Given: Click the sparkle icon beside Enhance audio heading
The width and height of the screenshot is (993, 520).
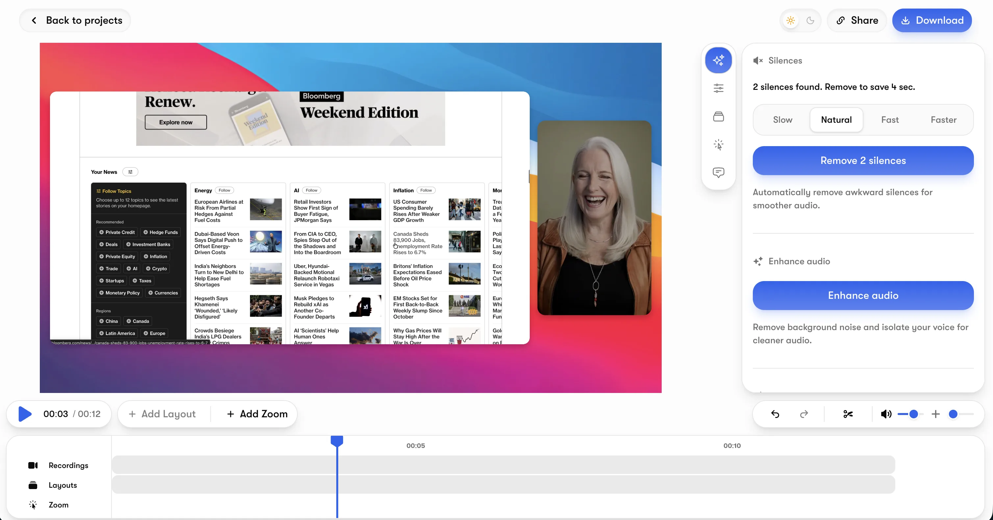Looking at the screenshot, I should (758, 261).
